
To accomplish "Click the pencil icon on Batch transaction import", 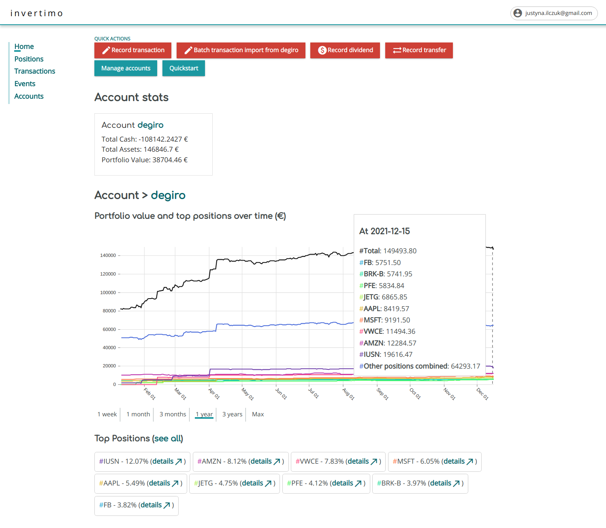I will point(188,50).
